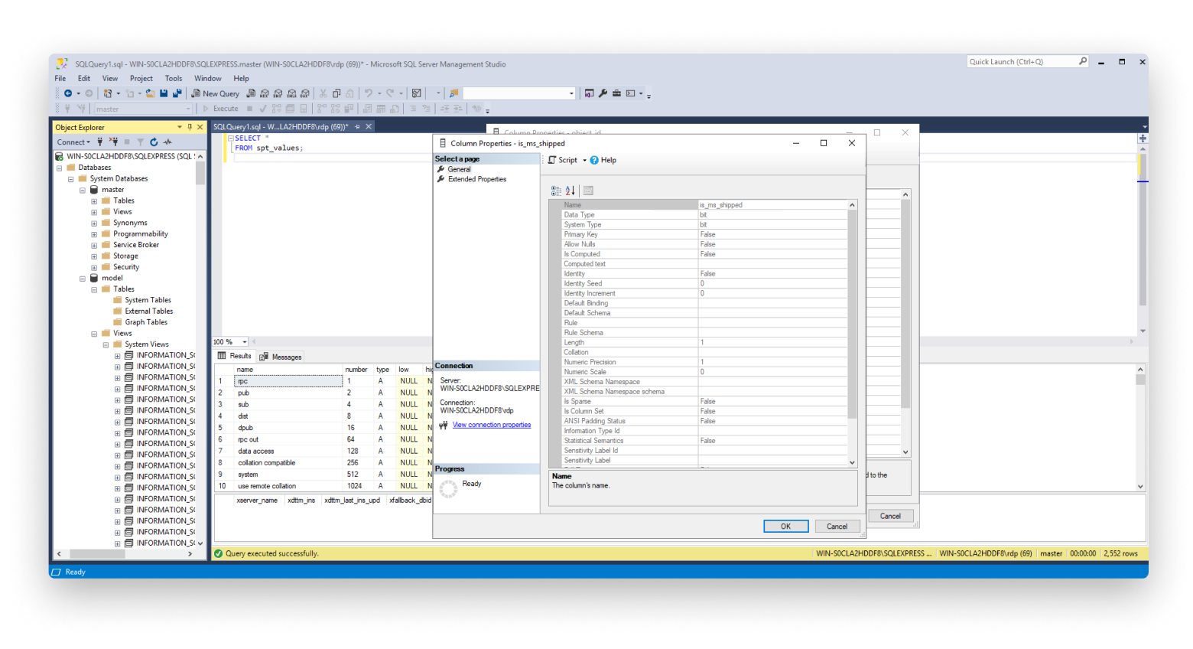Screen dimensions: 1193x649
Task: Collapse the System Views node
Action: [x=106, y=344]
